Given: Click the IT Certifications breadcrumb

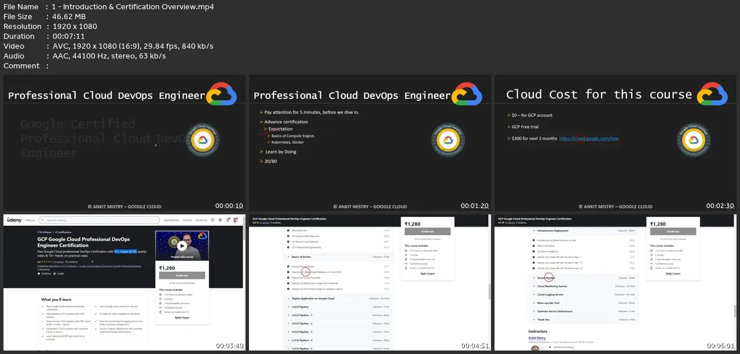Looking at the screenshot, I should [x=63, y=232].
